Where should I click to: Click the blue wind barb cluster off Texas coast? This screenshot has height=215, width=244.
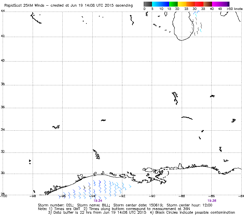coord(95,190)
